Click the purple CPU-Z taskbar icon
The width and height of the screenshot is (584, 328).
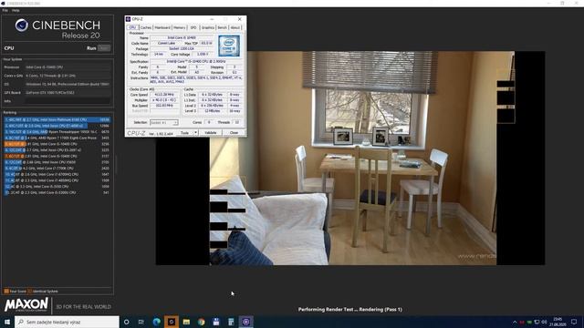(x=245, y=322)
